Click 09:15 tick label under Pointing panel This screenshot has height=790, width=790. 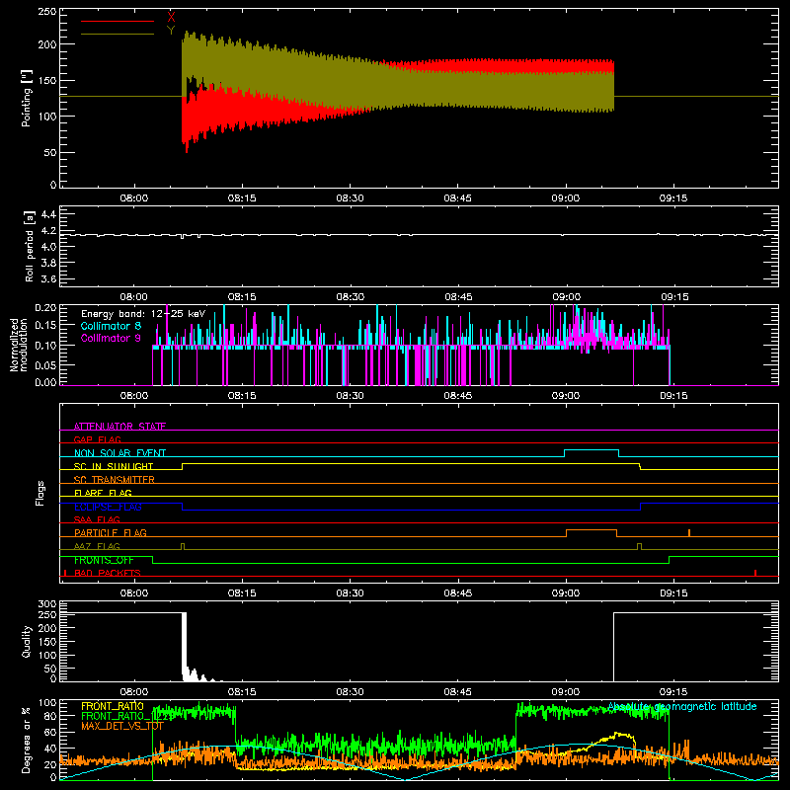click(673, 198)
